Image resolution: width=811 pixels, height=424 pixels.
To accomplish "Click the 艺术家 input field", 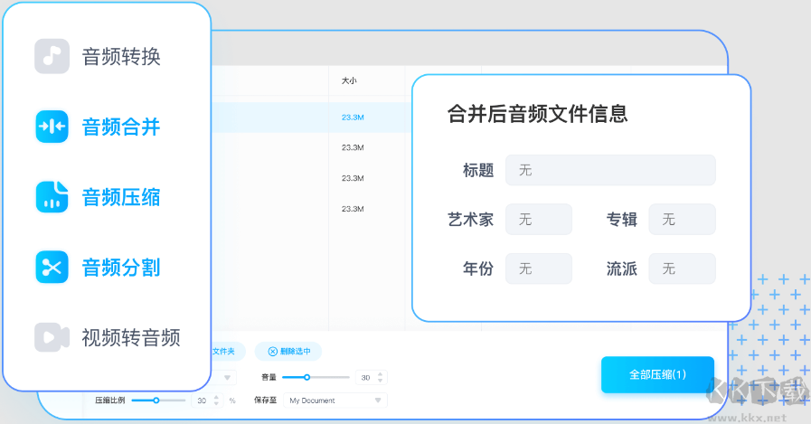I will [539, 220].
